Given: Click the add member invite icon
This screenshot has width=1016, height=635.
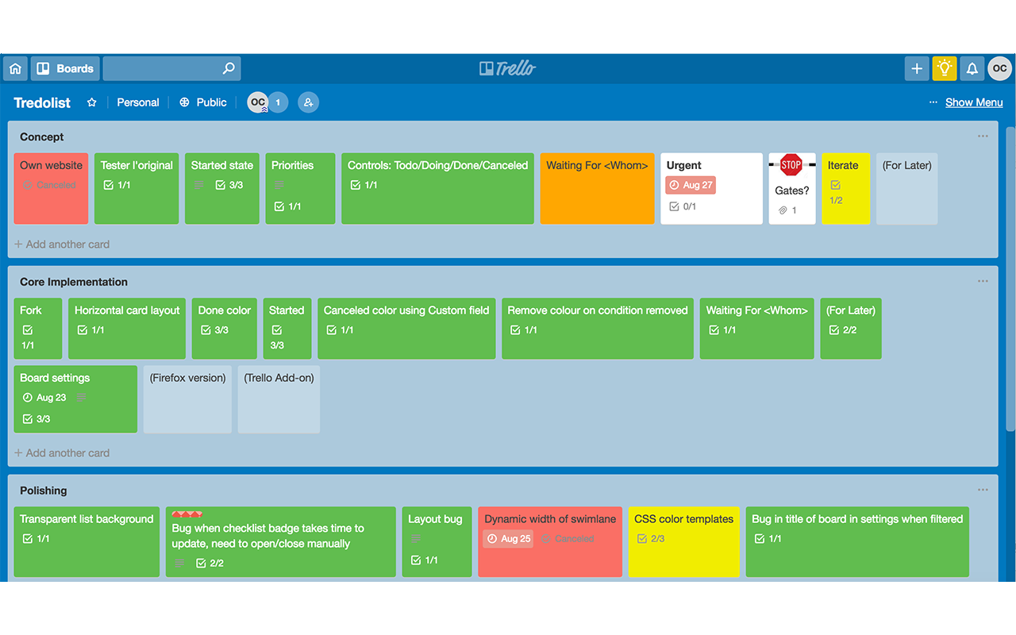Looking at the screenshot, I should [x=308, y=102].
